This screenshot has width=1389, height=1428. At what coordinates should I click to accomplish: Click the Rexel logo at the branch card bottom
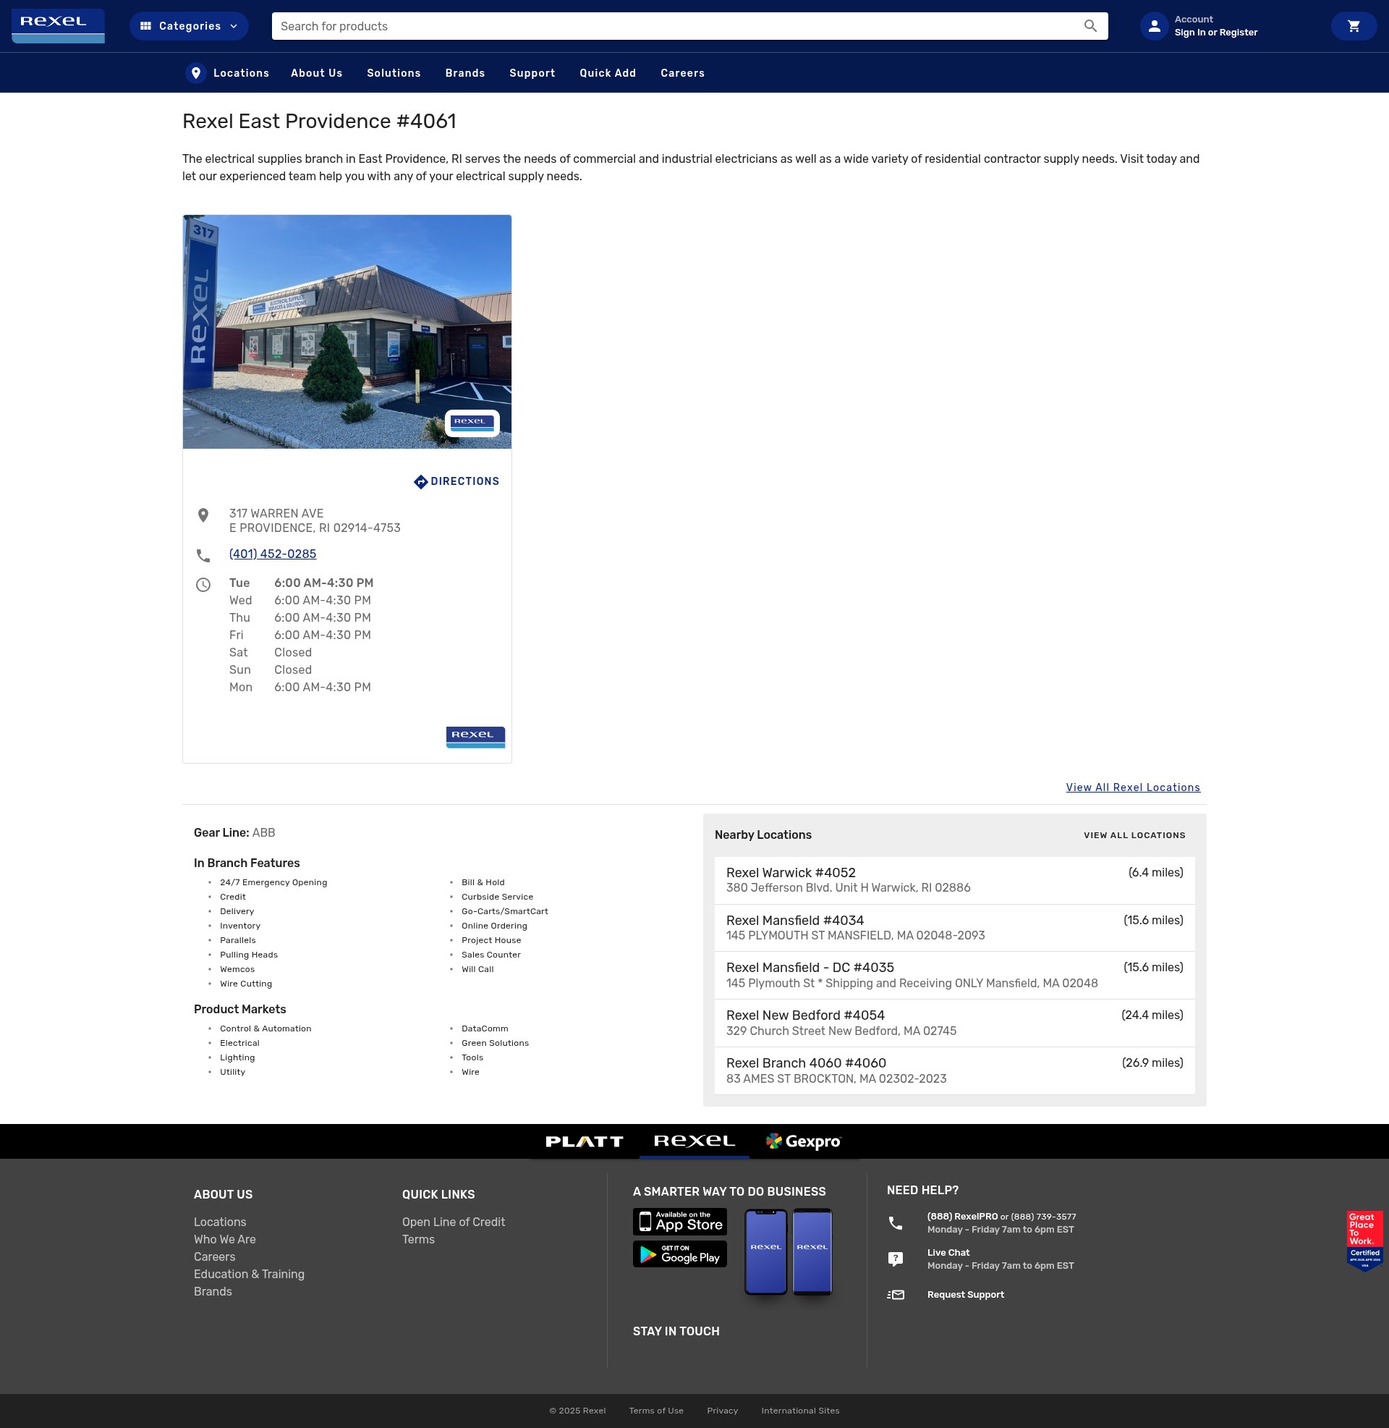(475, 737)
